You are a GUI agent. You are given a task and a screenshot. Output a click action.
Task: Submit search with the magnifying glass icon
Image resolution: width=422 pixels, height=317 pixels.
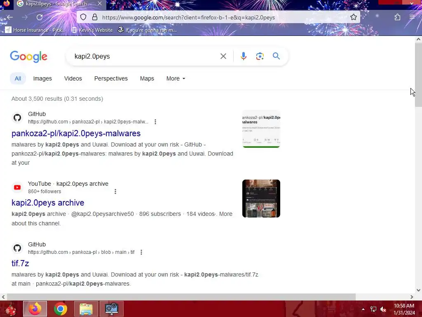pyautogui.click(x=276, y=56)
